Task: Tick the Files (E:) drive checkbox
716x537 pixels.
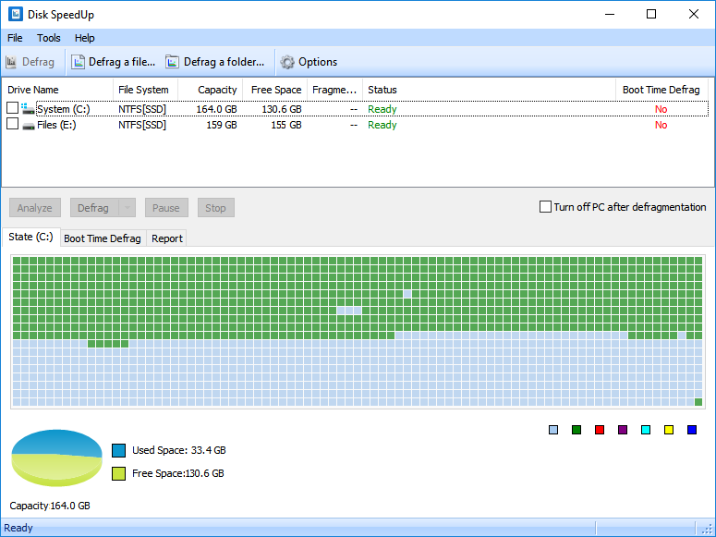Action: click(x=12, y=124)
